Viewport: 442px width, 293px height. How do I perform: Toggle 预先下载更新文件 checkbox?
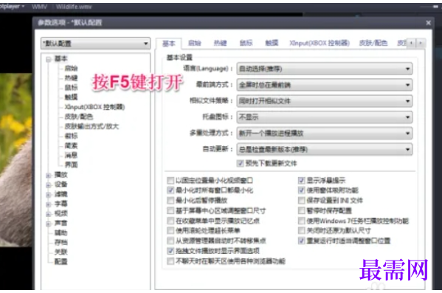(240, 163)
